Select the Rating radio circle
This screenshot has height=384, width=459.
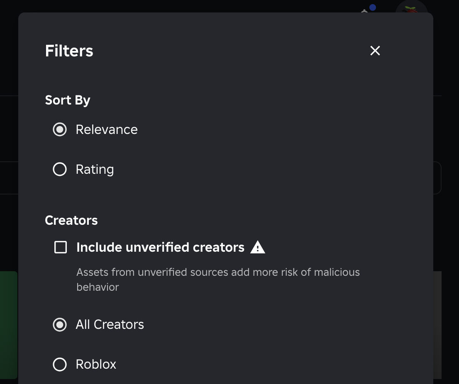[x=60, y=169]
